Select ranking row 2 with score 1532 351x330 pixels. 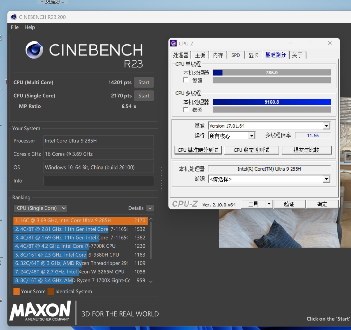click(80, 229)
